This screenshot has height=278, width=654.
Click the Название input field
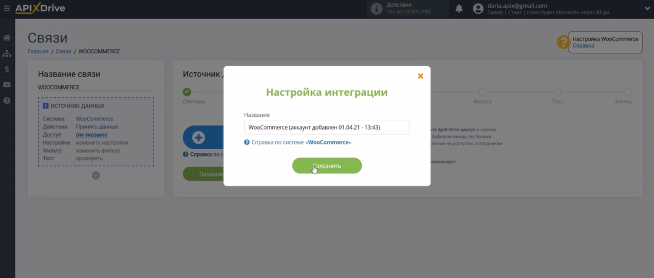[x=327, y=127]
